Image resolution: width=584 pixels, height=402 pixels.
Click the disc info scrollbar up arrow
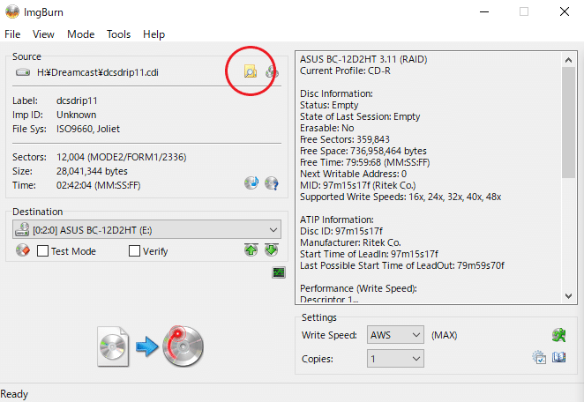(x=568, y=60)
